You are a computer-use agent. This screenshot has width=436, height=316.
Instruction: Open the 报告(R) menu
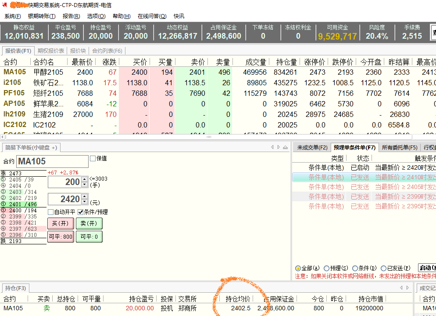point(71,16)
